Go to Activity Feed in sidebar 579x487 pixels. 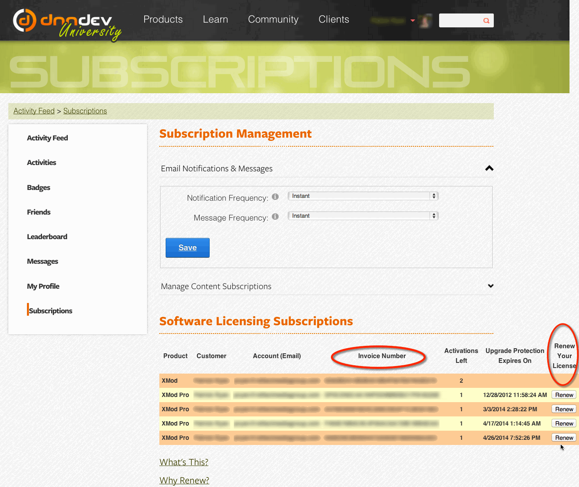[x=48, y=138]
